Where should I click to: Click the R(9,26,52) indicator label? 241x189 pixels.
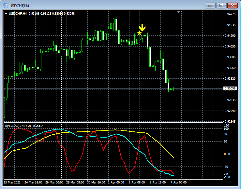[12, 126]
